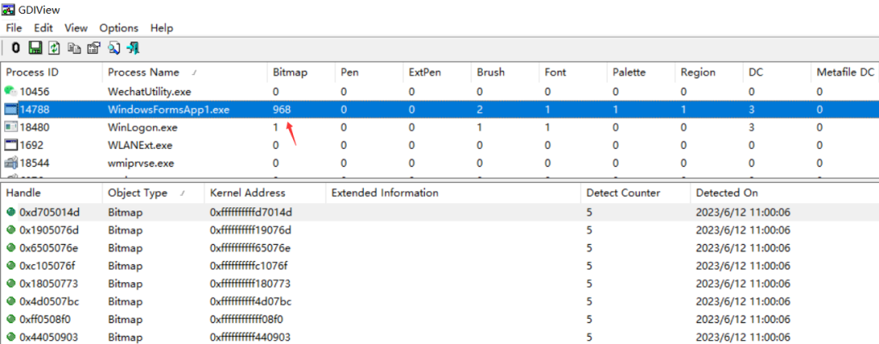Click handle text 0x4d0507bc
This screenshot has width=879, height=344.
[50, 302]
